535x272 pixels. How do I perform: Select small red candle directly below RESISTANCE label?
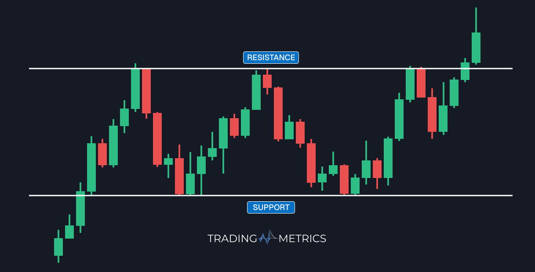[267, 81]
